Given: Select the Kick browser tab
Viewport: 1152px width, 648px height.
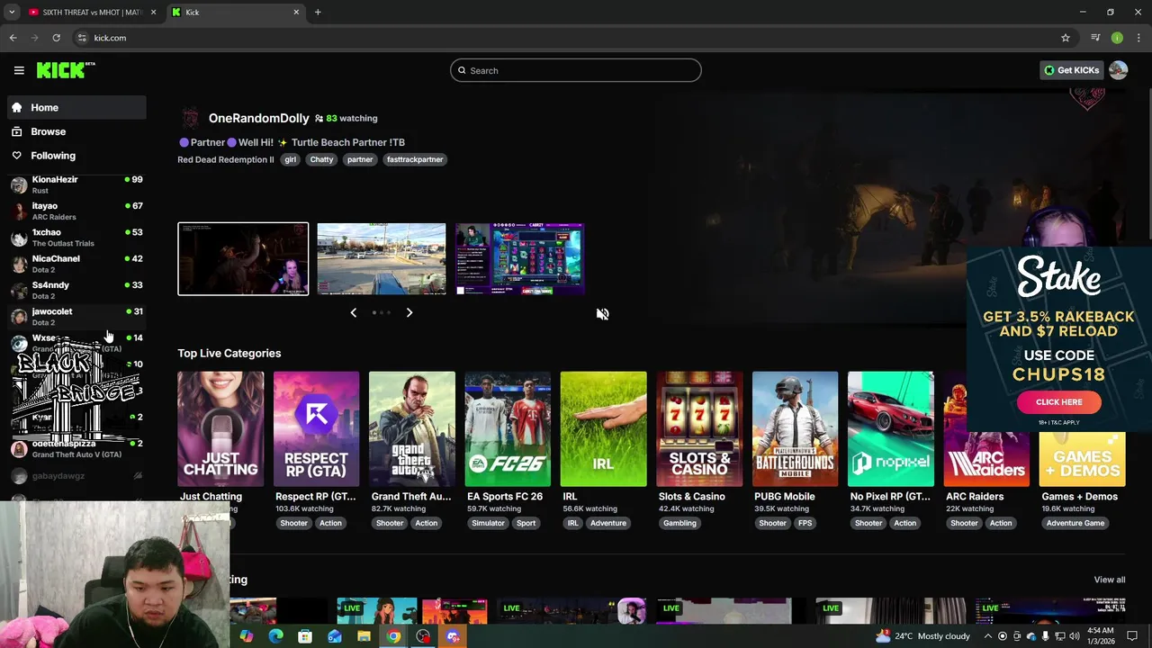Looking at the screenshot, I should 237,12.
